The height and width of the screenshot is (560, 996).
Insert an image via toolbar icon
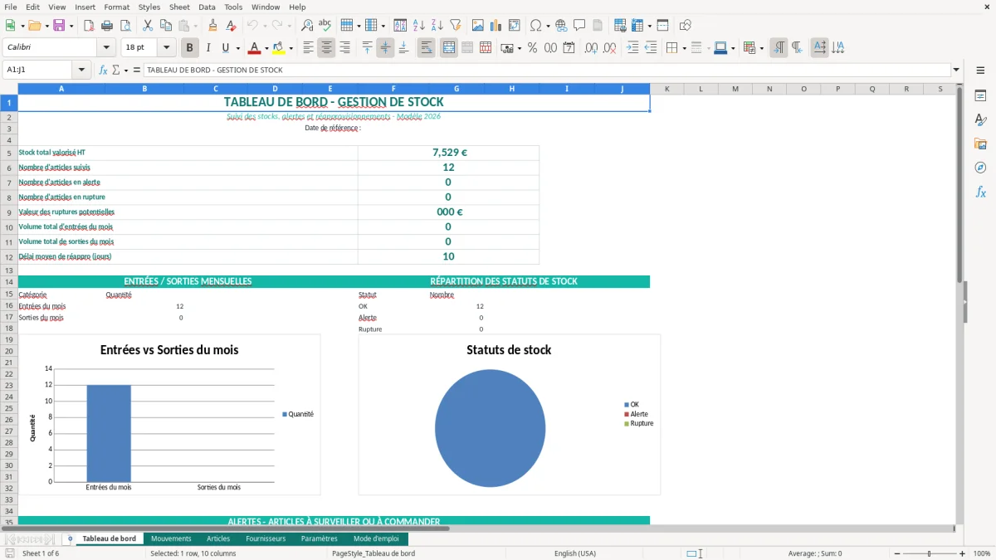(x=478, y=26)
